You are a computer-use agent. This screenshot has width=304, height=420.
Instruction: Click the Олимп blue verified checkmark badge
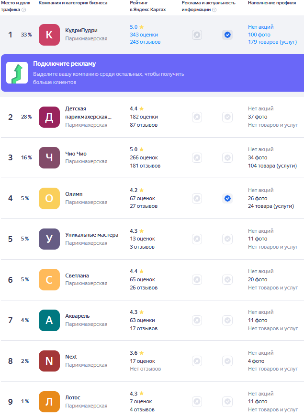coord(227,198)
